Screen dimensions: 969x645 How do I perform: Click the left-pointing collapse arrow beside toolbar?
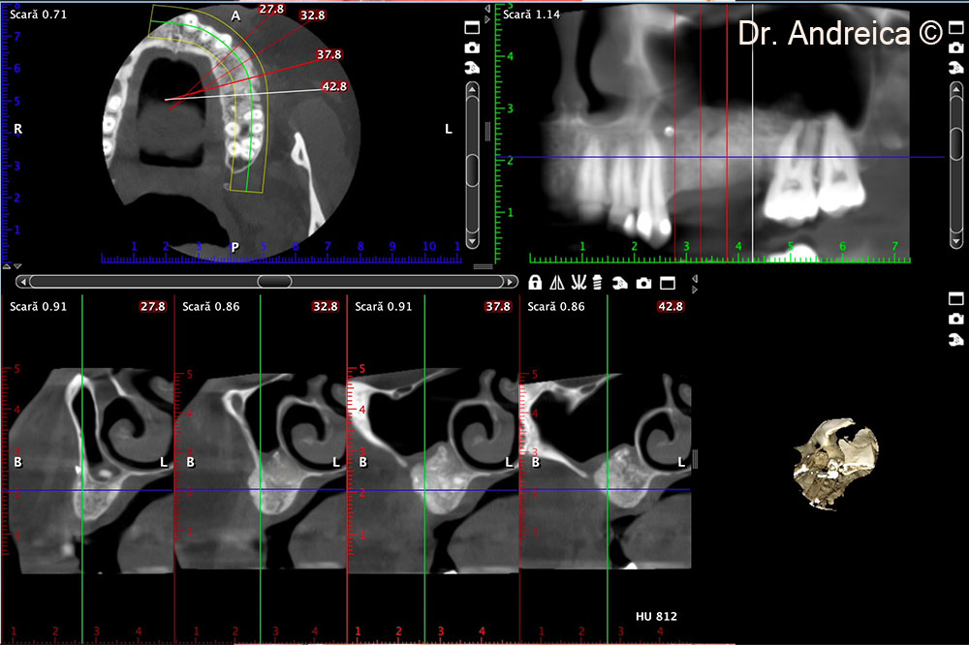[694, 278]
